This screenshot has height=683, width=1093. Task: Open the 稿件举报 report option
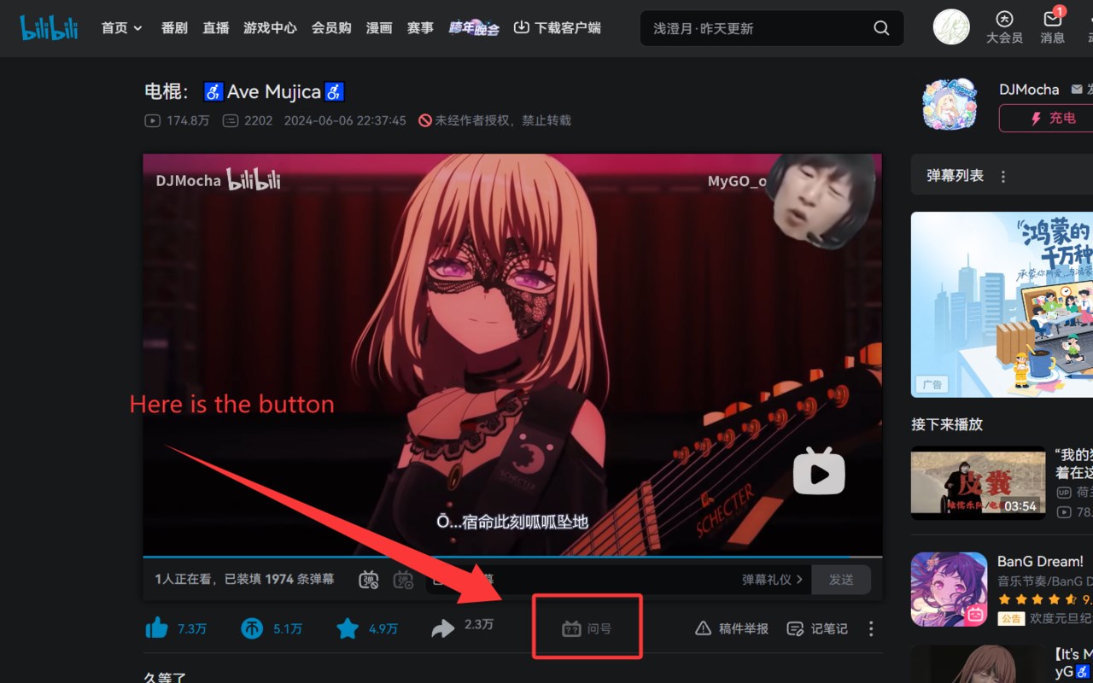coord(732,628)
